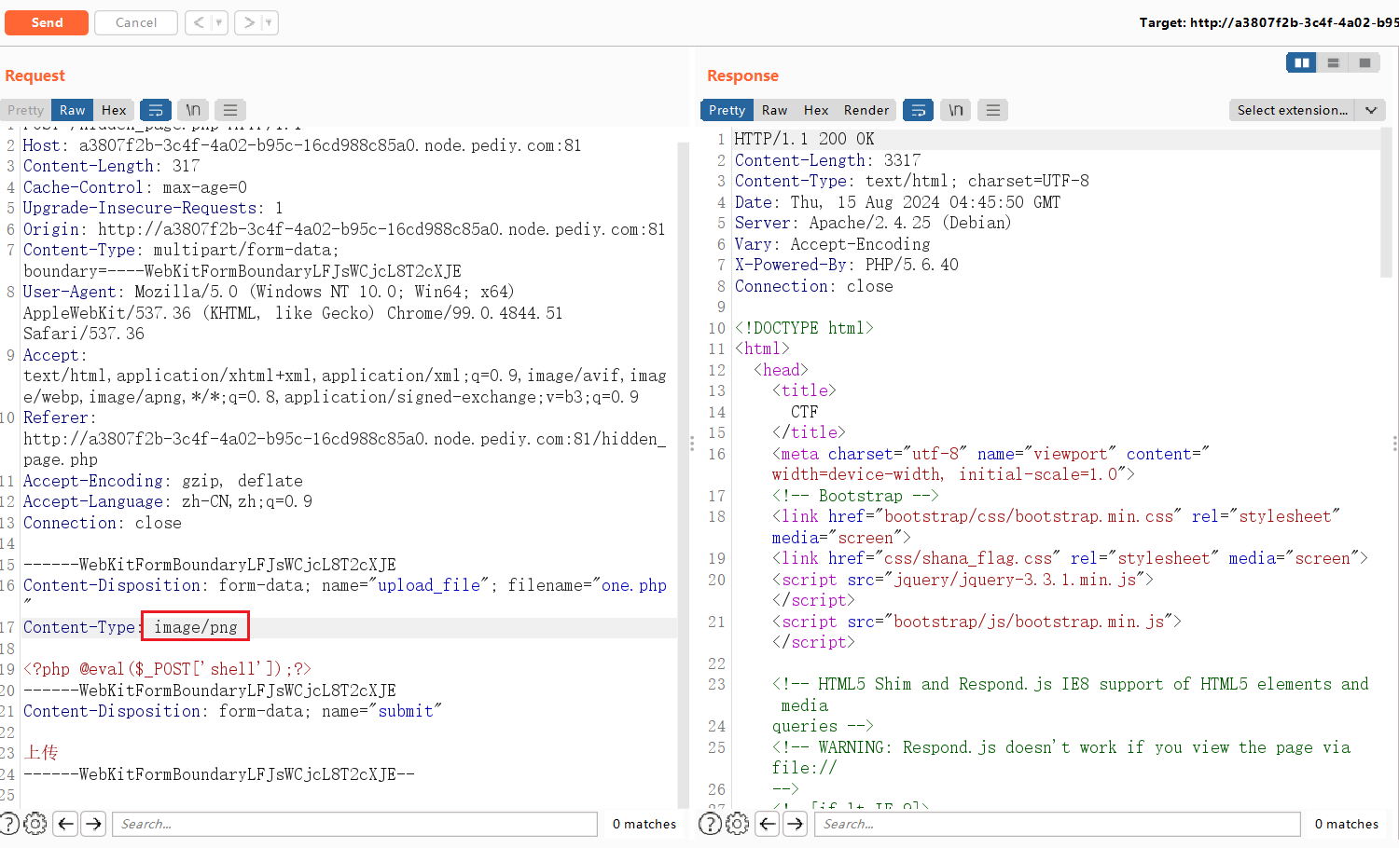Cancel the current request

[x=136, y=22]
